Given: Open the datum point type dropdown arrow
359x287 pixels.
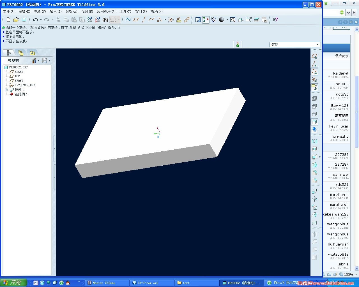Looking at the screenshot, I should [x=165, y=20].
